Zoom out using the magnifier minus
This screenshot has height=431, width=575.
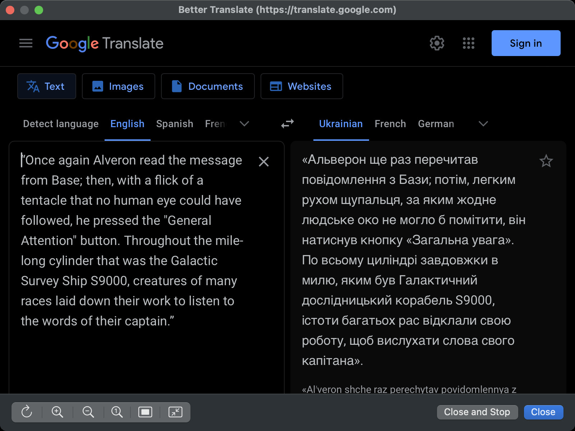[88, 412]
